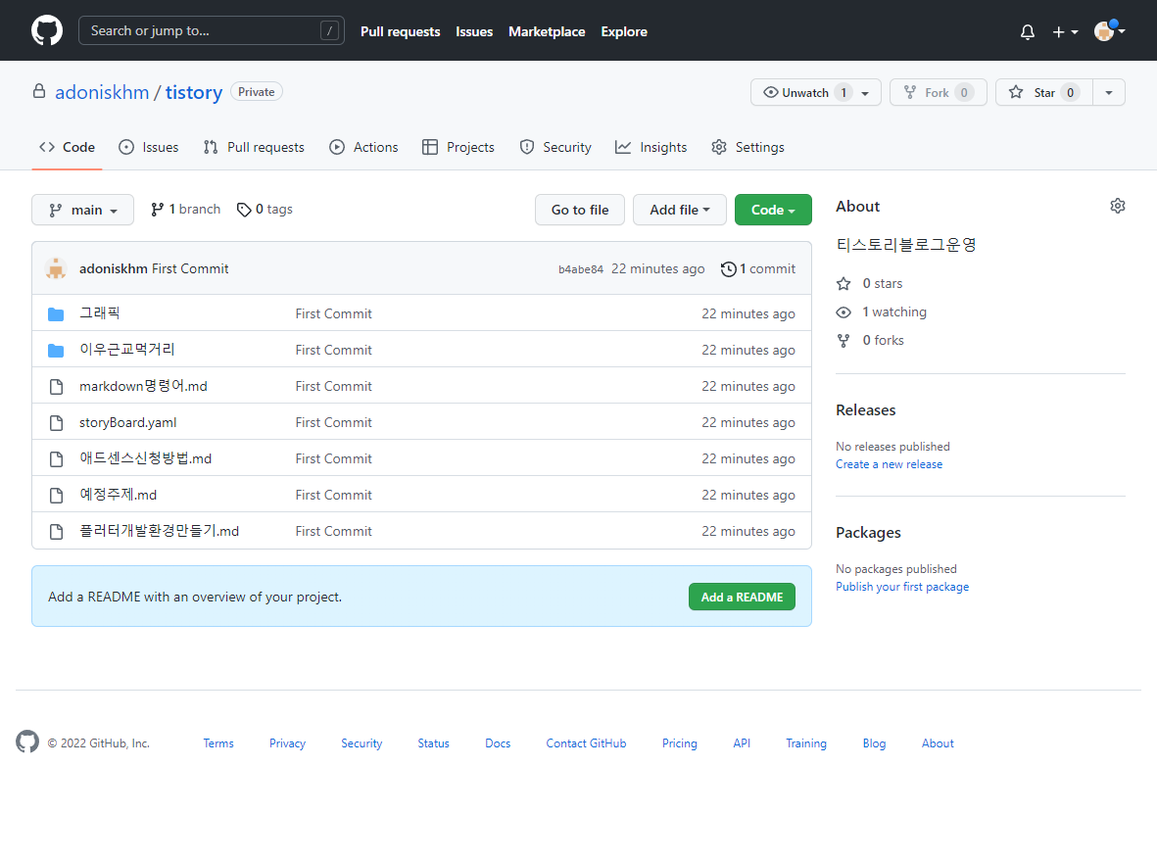The height and width of the screenshot is (862, 1157).
Task: Focus the Search or jump to field
Action: (x=211, y=30)
